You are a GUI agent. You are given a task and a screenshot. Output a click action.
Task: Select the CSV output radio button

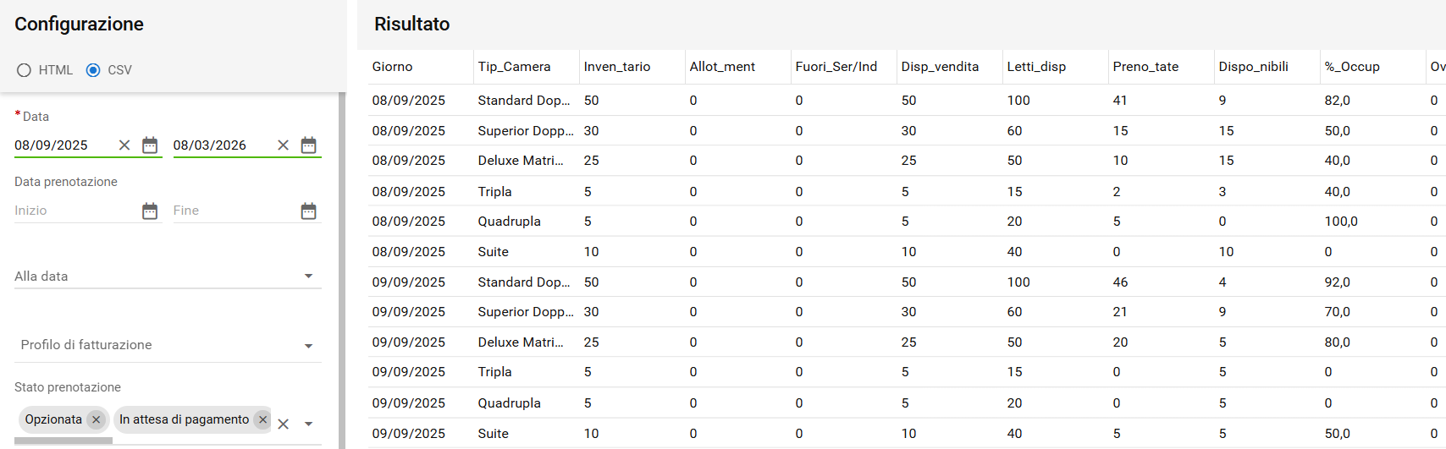[93, 70]
